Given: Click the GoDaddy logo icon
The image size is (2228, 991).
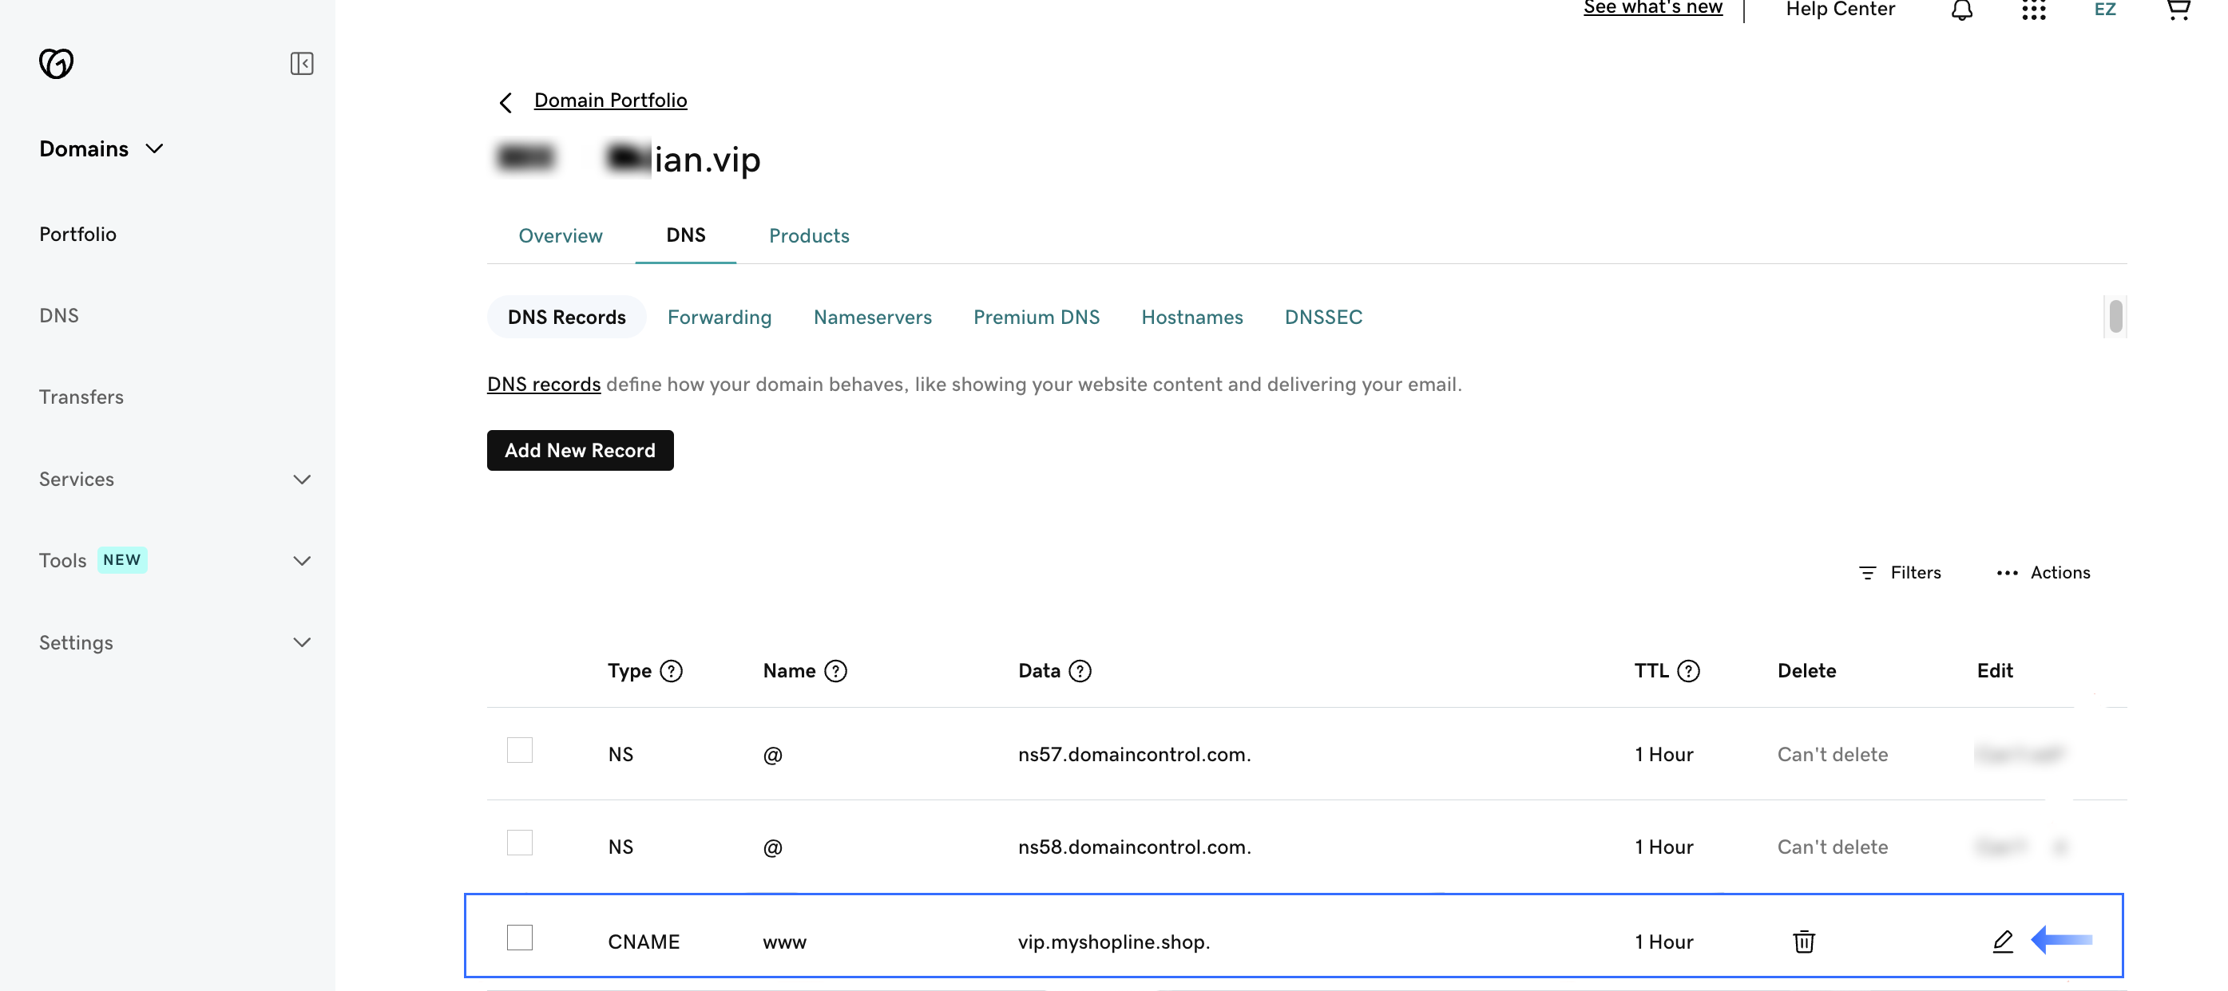Looking at the screenshot, I should [56, 63].
